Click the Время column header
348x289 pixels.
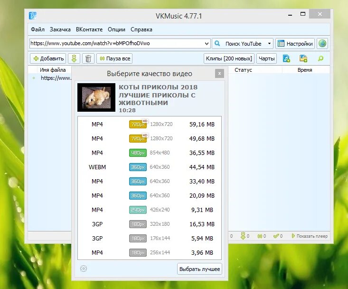pos(305,70)
